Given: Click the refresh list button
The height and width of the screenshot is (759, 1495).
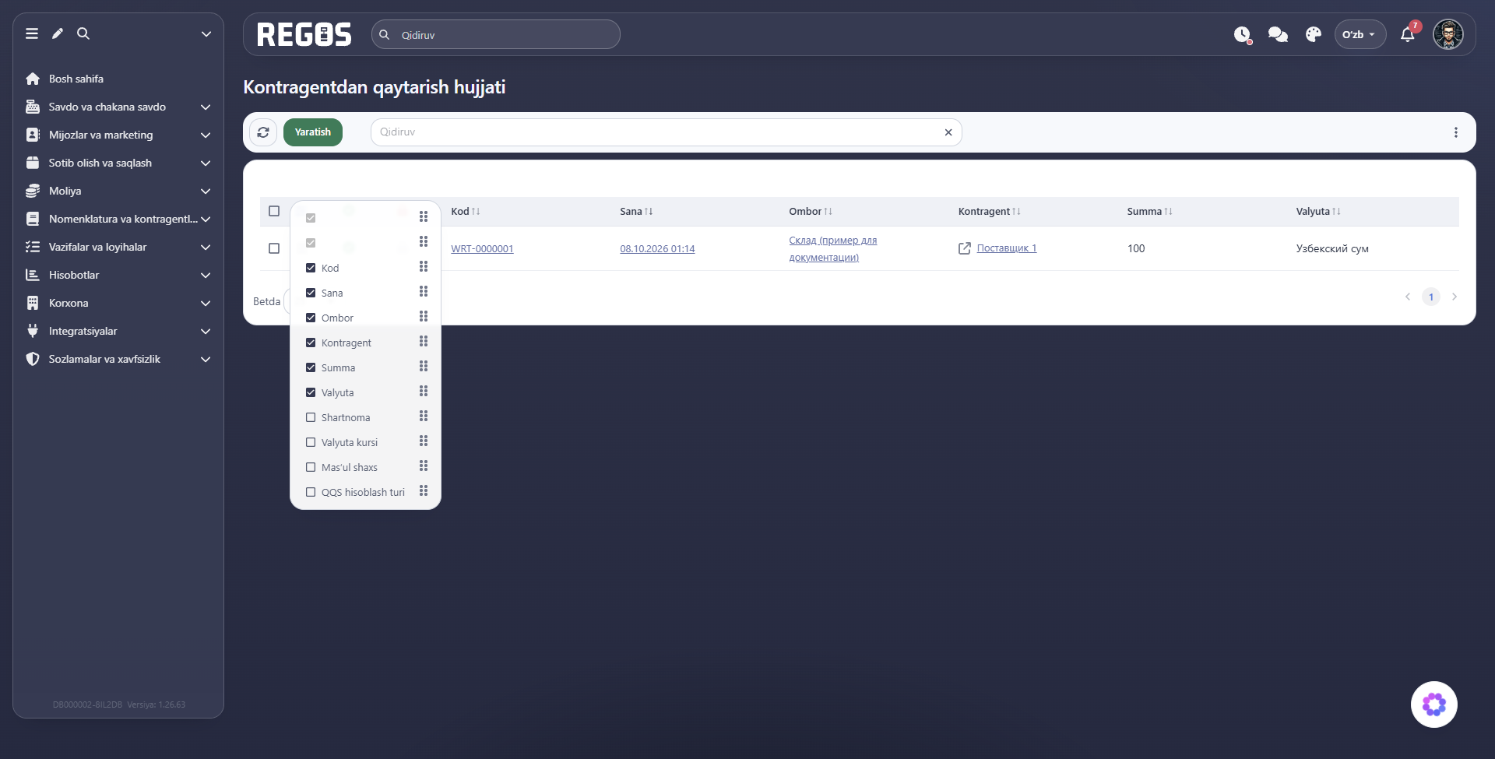Looking at the screenshot, I should [263, 132].
